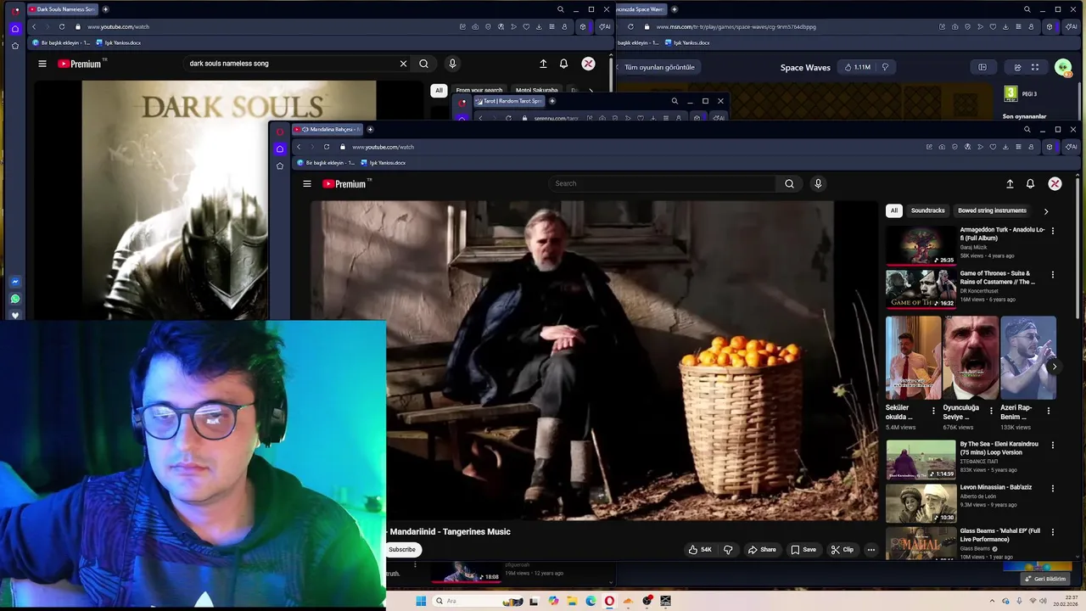Open notifications bell in Dark Souls YouTube window
Image resolution: width=1086 pixels, height=611 pixels.
[563, 64]
